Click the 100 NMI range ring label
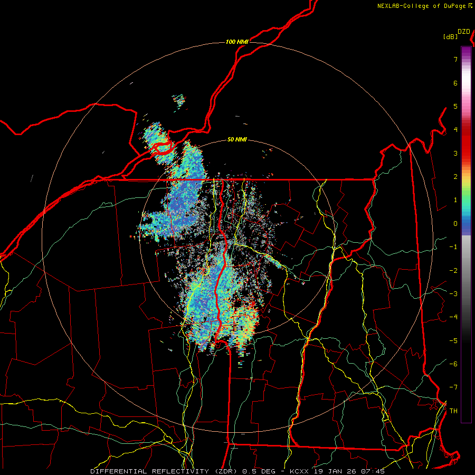The image size is (475, 475). click(x=237, y=42)
